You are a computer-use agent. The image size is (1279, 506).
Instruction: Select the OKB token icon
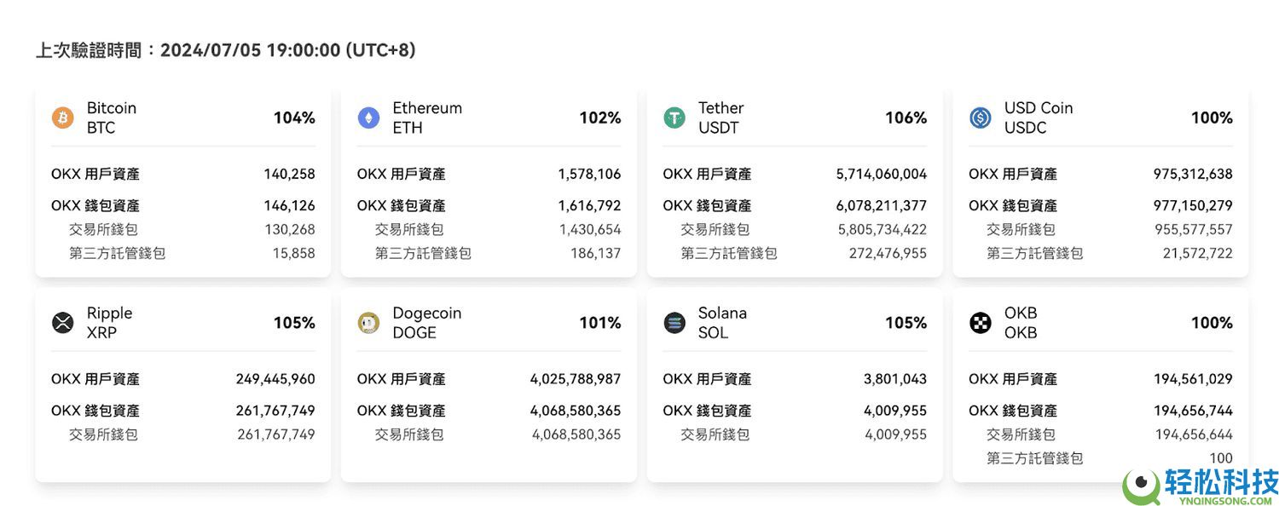[980, 323]
